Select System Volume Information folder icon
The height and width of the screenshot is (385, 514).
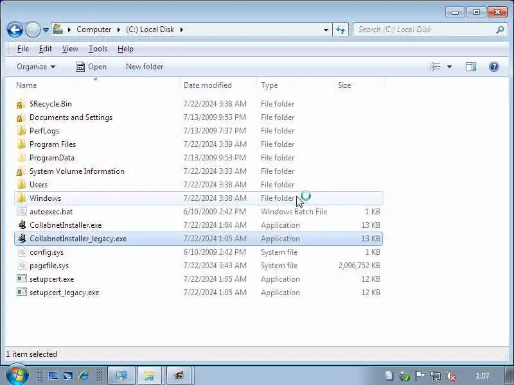click(x=21, y=171)
